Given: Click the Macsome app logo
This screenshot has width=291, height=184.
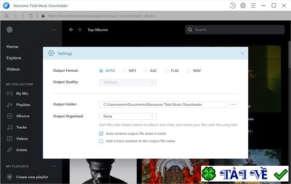Looking at the screenshot, I should click(6, 5).
